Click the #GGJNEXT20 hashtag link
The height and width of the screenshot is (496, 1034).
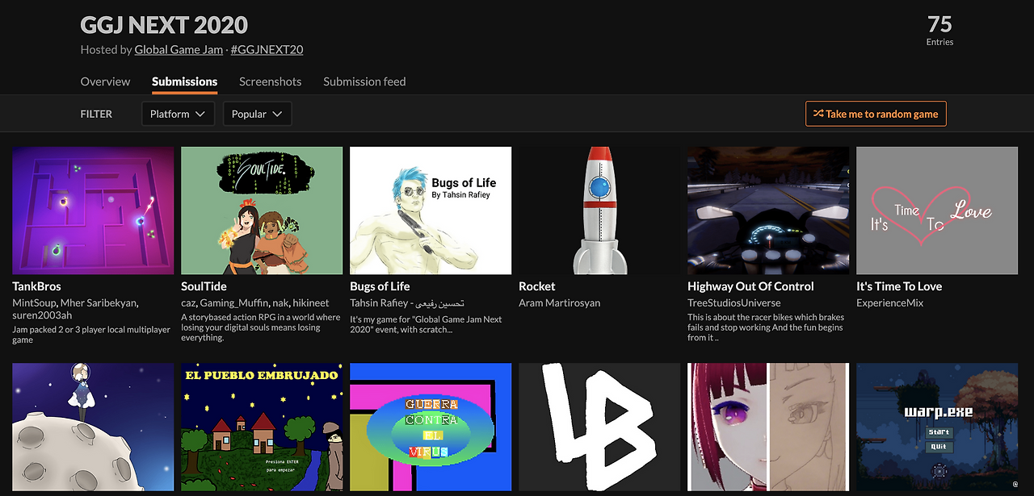[x=267, y=49]
